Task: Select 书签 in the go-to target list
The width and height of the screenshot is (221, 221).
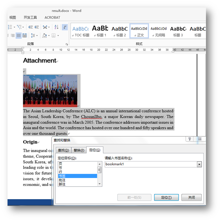Action: click(x=77, y=176)
